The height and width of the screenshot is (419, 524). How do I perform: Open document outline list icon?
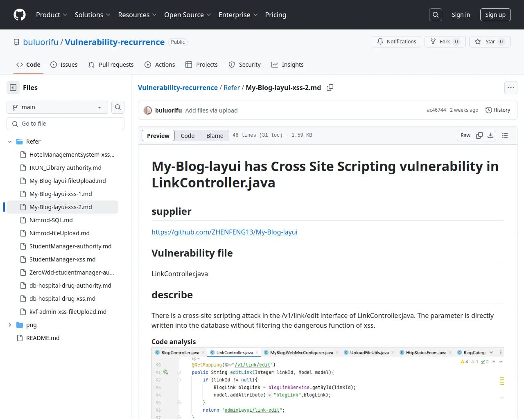point(505,135)
